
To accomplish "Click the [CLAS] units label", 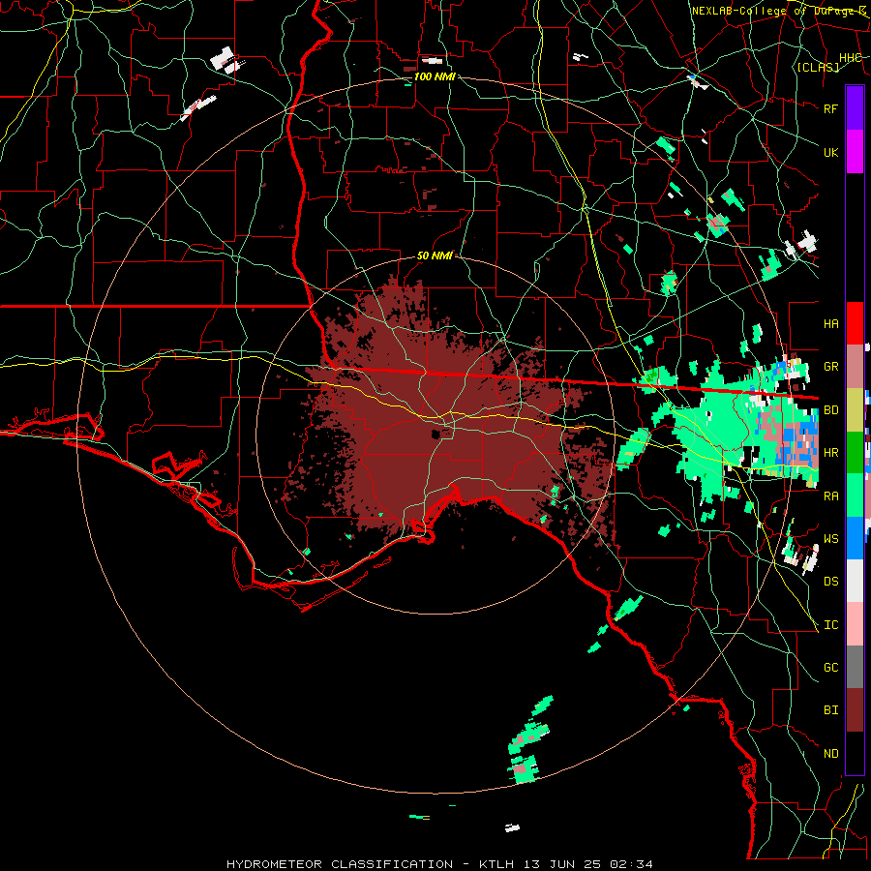I will (x=818, y=67).
